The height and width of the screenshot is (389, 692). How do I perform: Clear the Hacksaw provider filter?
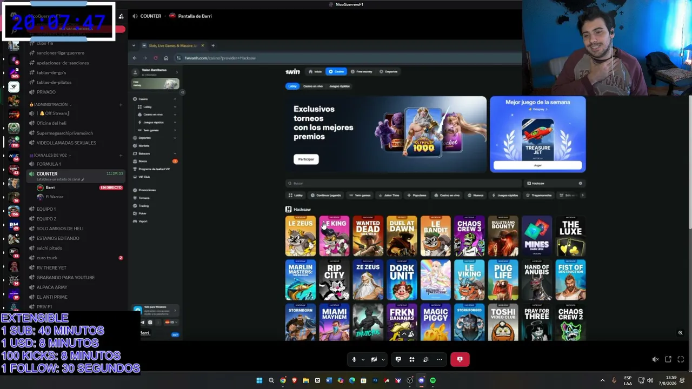pos(581,184)
